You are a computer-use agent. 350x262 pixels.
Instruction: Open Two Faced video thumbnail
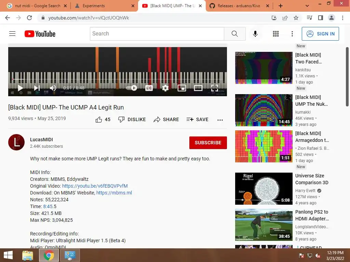pyautogui.click(x=264, y=68)
